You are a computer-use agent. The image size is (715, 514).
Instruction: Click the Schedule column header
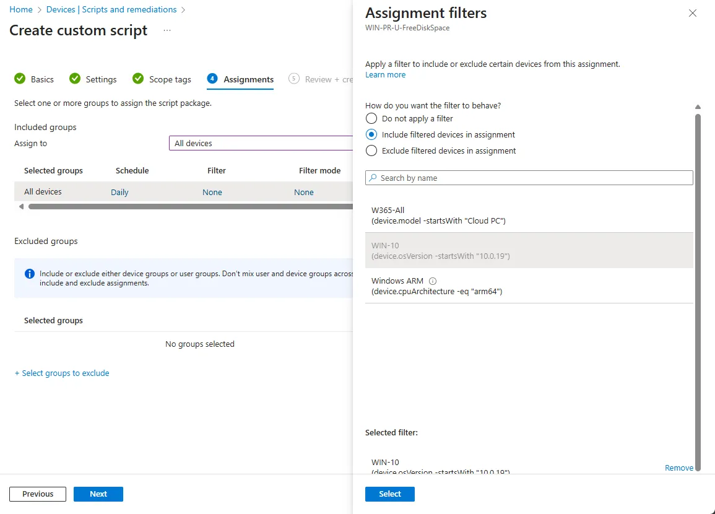[x=132, y=170]
